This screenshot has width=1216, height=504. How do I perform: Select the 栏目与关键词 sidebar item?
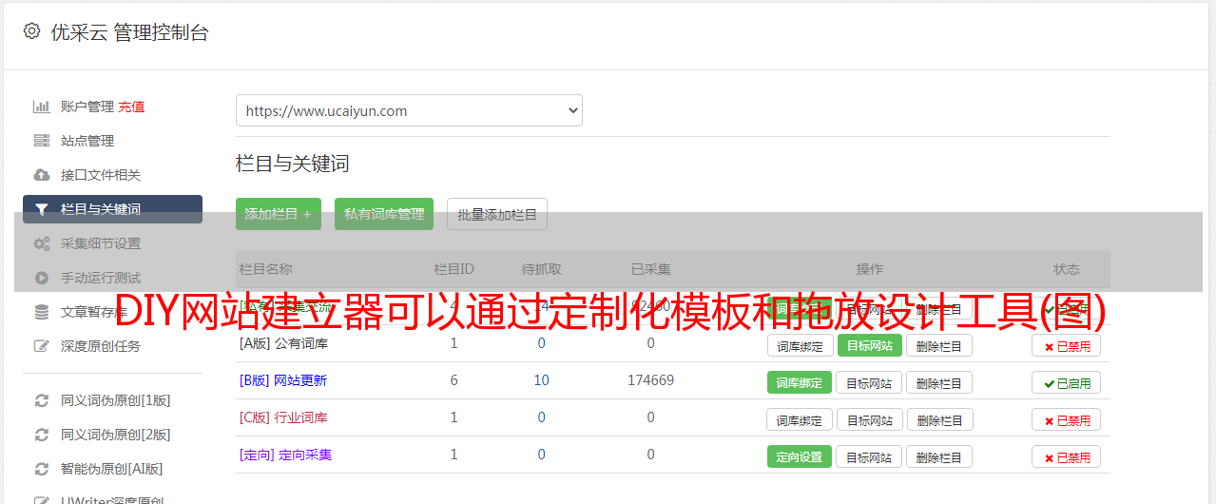(112, 209)
